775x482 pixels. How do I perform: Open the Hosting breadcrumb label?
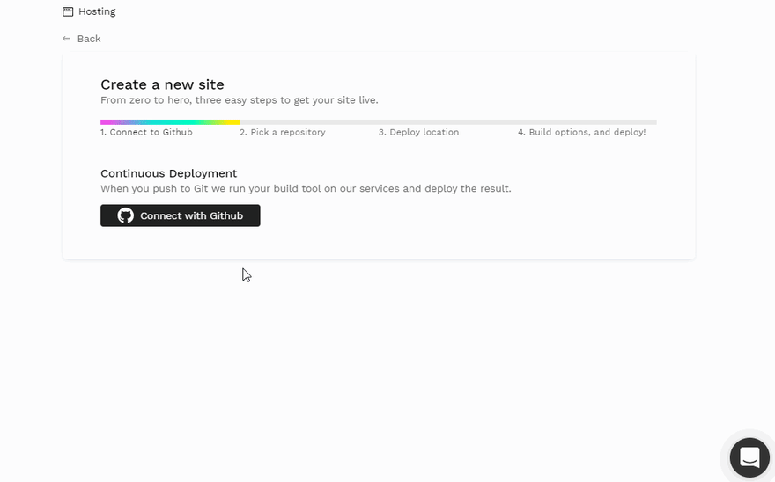click(97, 11)
